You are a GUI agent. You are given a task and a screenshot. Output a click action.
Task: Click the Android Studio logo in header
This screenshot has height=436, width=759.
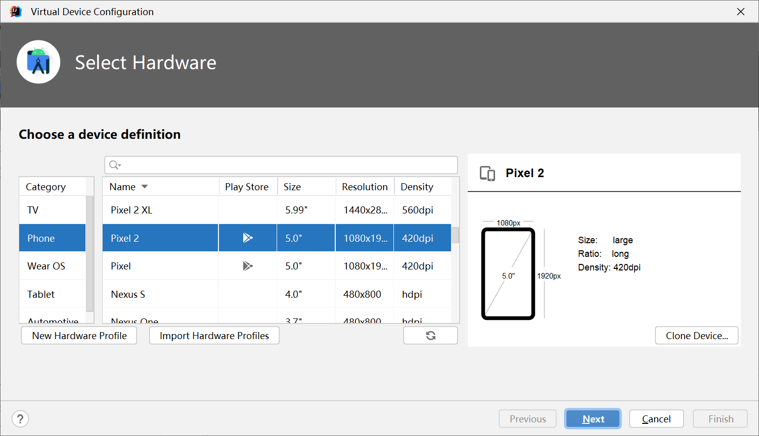click(38, 62)
